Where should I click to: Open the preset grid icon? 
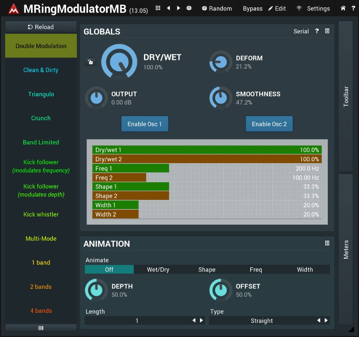coord(158,8)
